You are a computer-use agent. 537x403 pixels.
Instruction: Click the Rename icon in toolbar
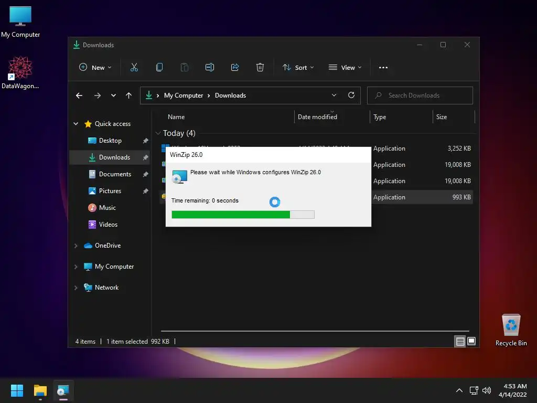(x=210, y=67)
